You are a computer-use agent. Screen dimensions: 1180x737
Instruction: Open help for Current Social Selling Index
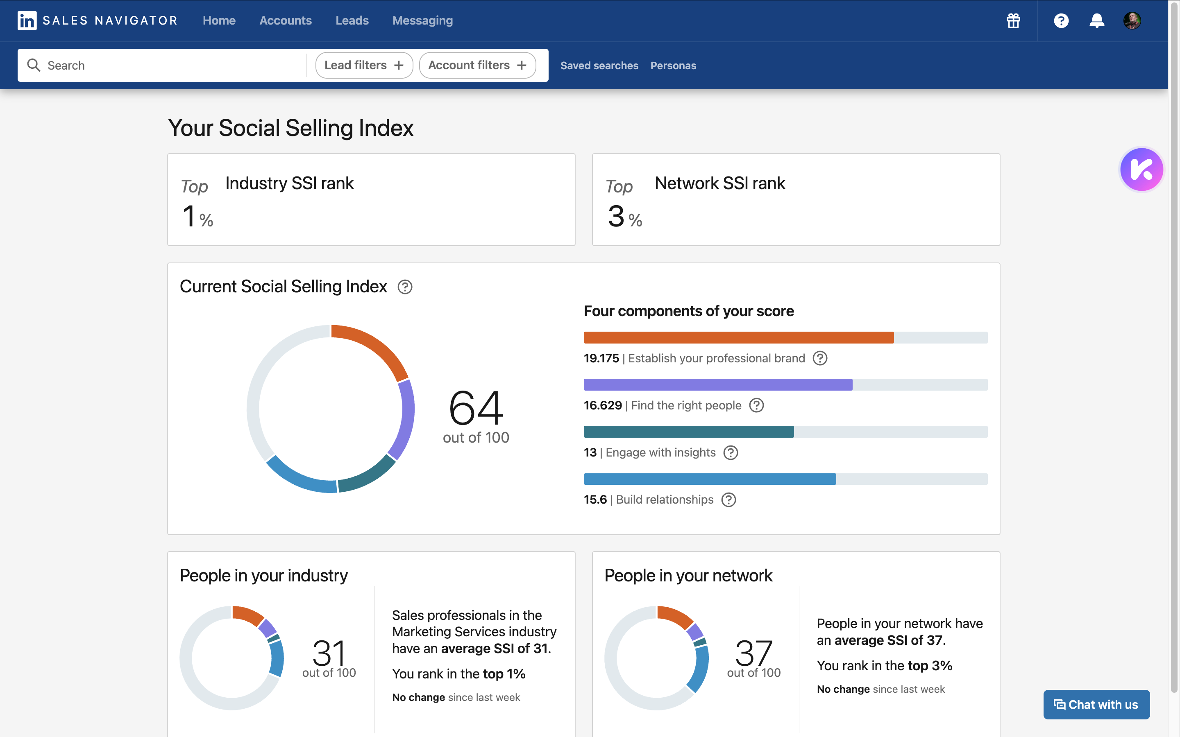[x=405, y=287]
